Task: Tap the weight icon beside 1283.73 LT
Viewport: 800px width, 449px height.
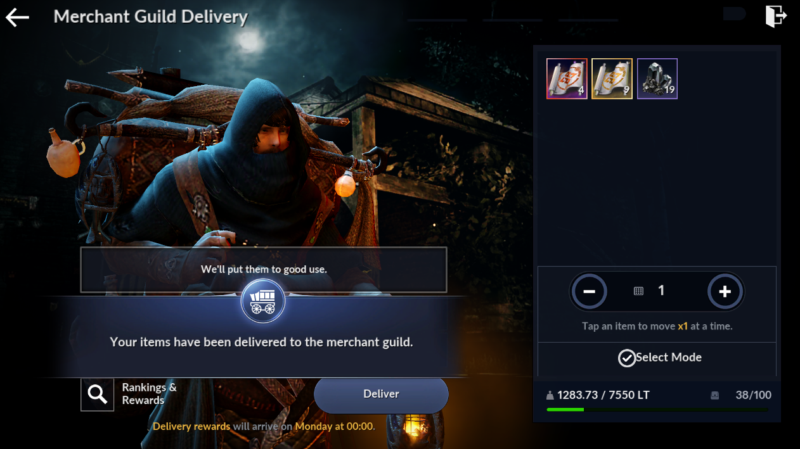Action: tap(550, 395)
